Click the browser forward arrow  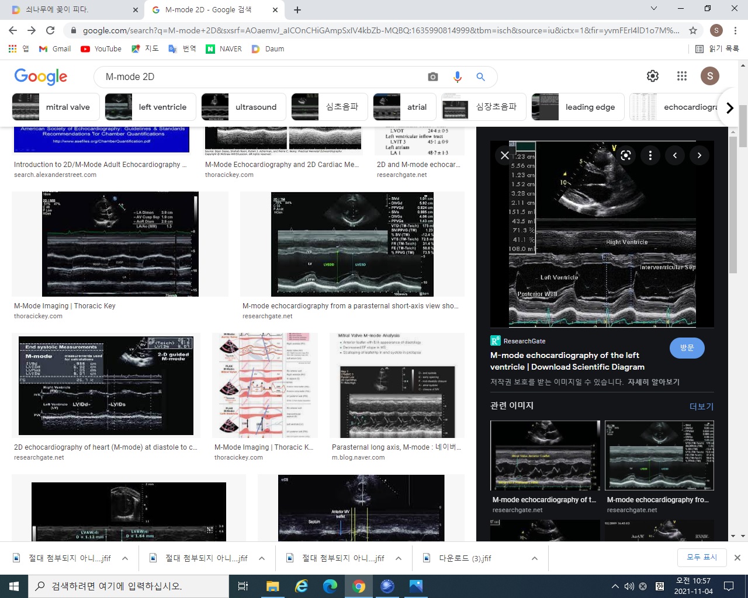tap(32, 30)
